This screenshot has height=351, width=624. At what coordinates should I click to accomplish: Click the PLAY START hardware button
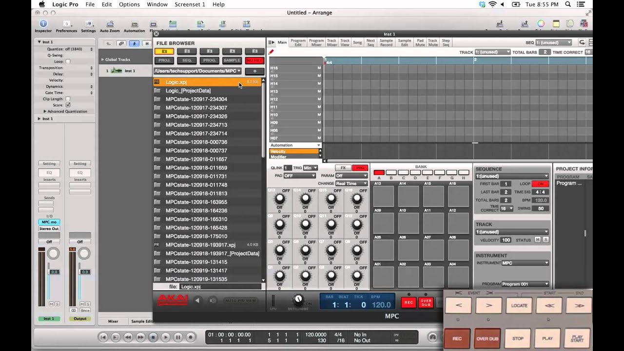pos(577,338)
